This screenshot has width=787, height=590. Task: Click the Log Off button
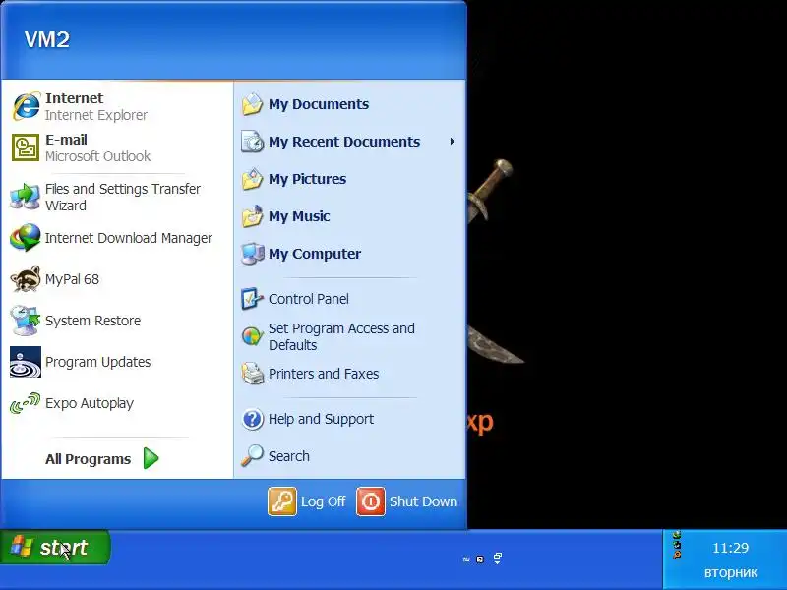point(307,501)
